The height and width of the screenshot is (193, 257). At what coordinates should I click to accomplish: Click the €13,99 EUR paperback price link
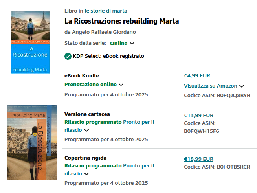pos(198,116)
